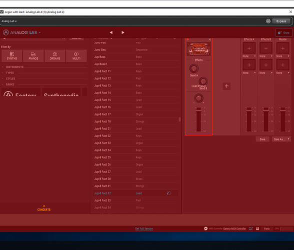294x250 pixels.
Task: Click the Effects B volume fader
Action: tap(266, 111)
